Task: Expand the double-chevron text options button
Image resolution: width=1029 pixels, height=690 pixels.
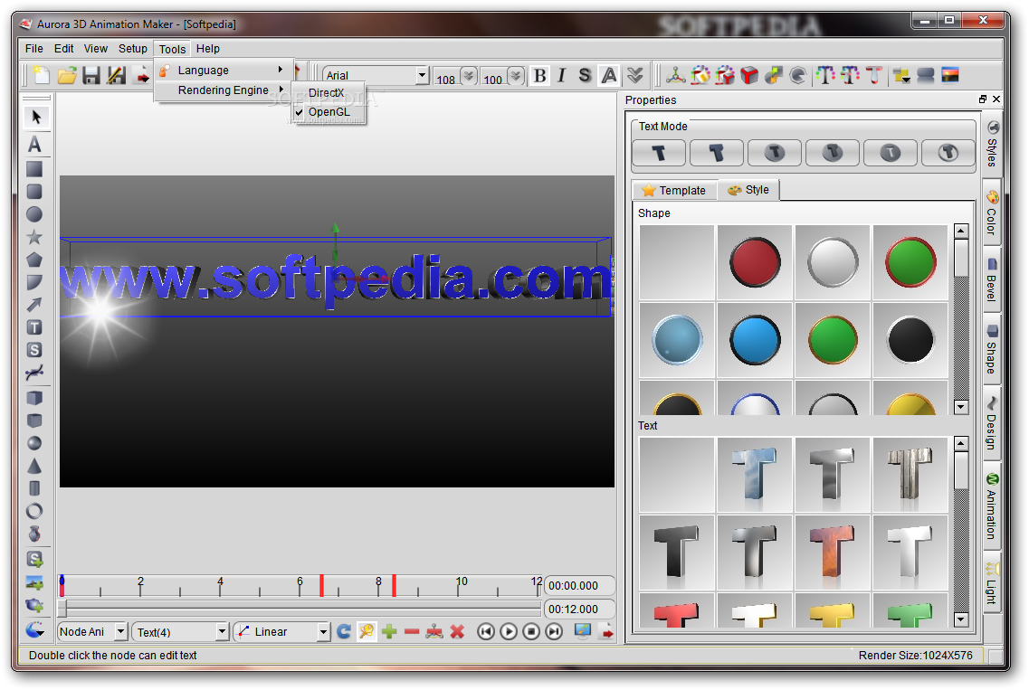Action: tap(634, 75)
